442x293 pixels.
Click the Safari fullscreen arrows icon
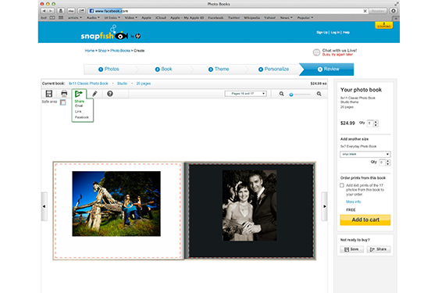(x=397, y=4)
